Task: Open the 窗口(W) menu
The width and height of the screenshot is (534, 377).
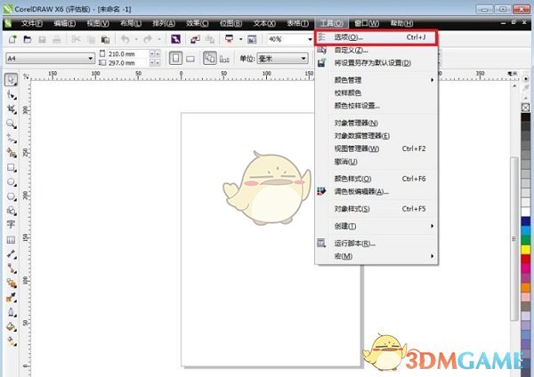Action: pos(367,23)
